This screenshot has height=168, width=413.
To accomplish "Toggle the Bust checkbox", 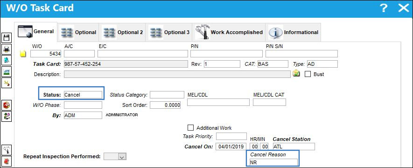I will tap(308, 74).
